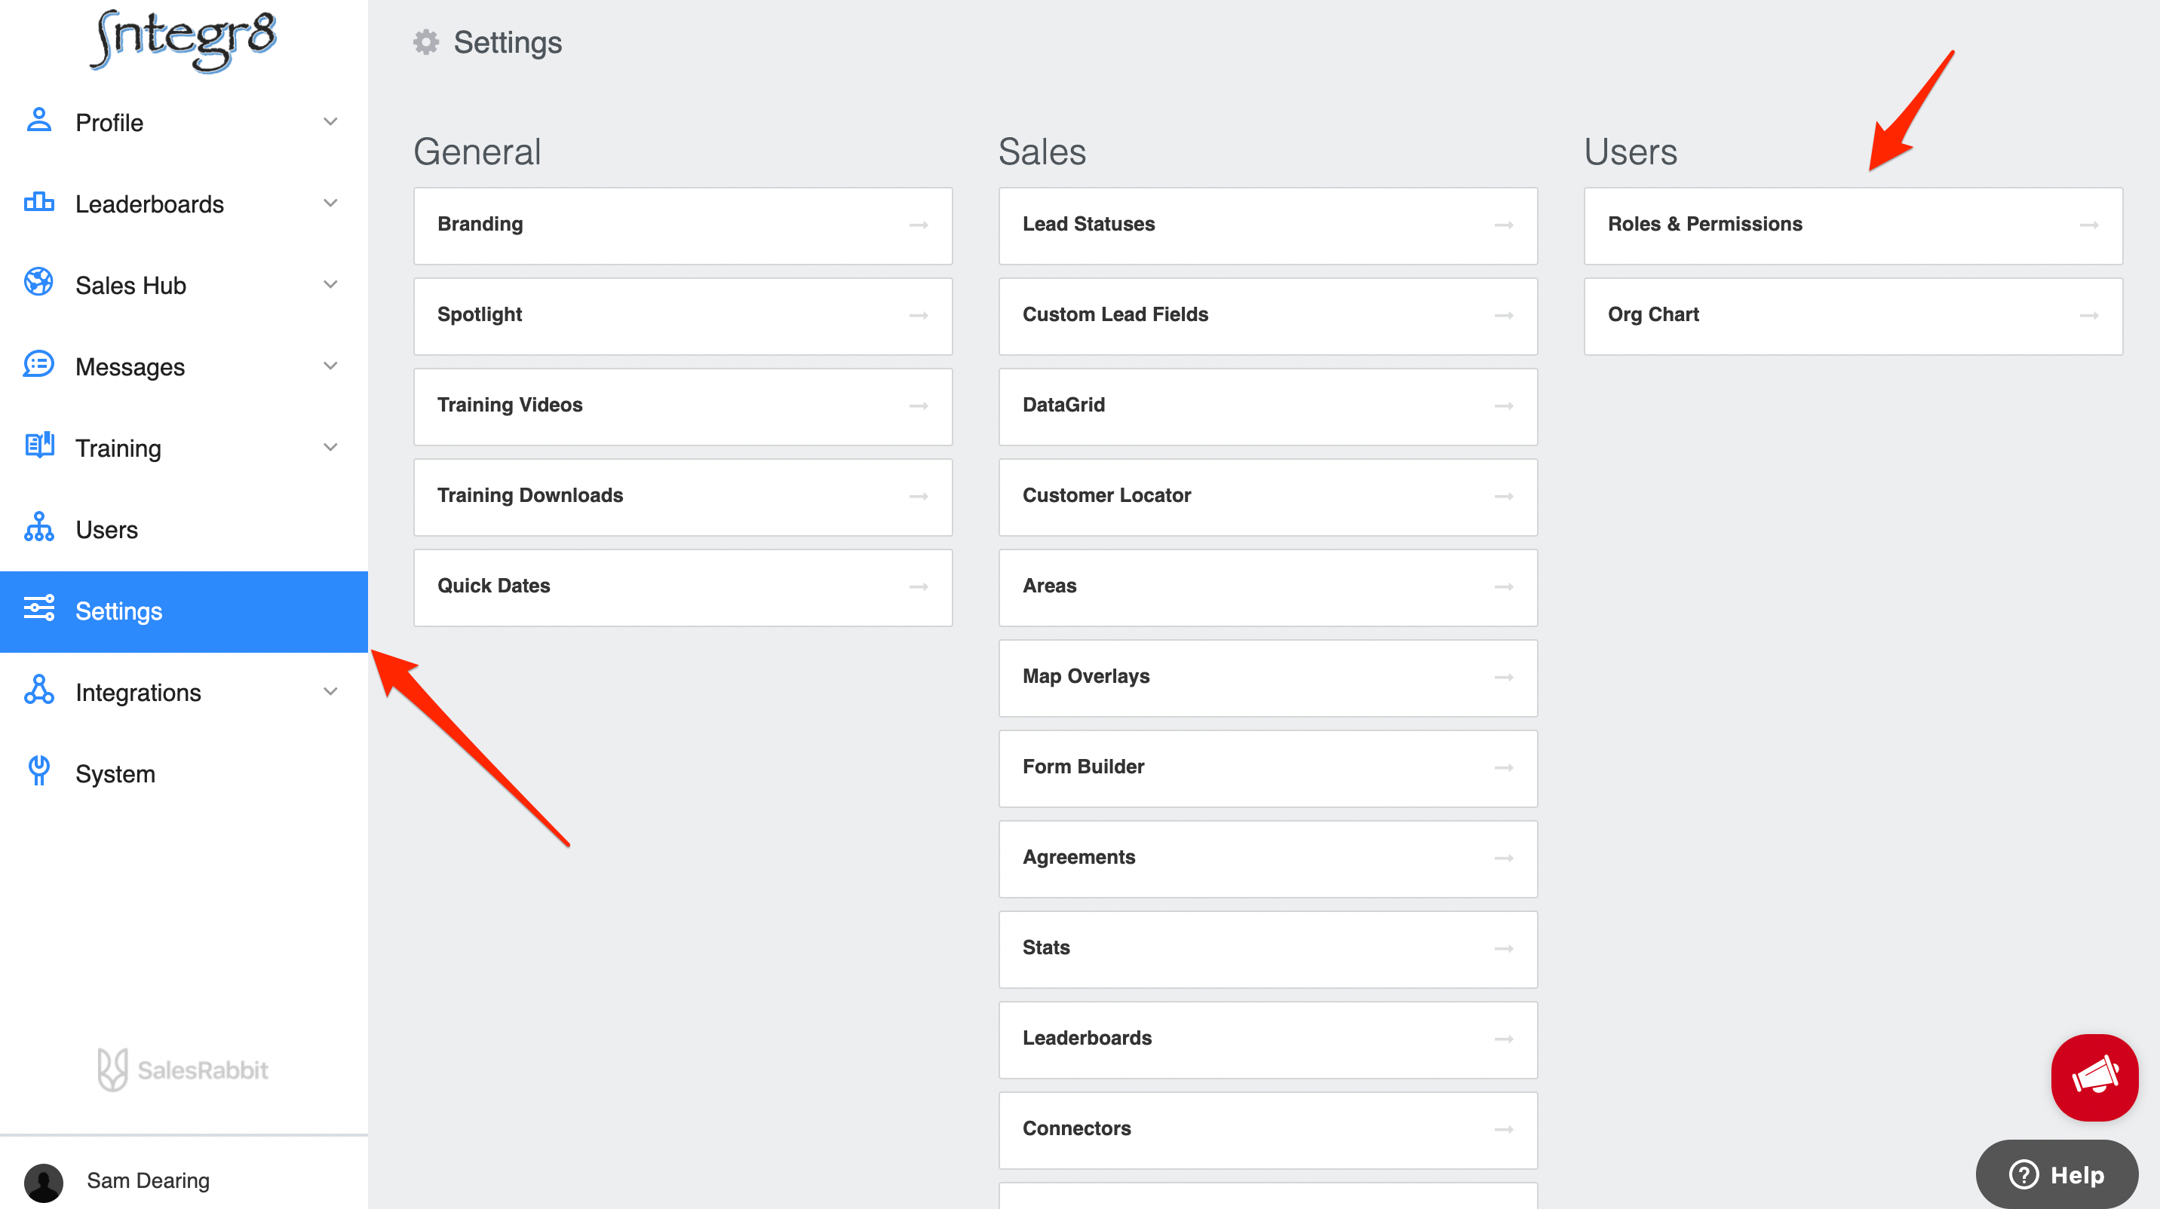
Task: Click the Settings gear icon in header
Action: [x=426, y=42]
